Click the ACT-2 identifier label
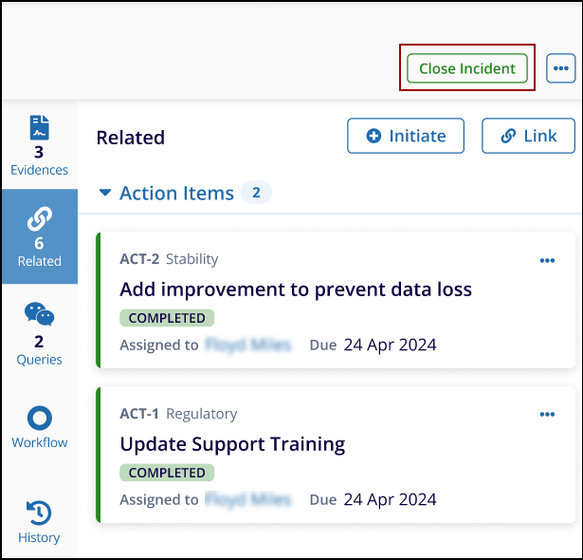Screen dimensions: 583x560 click(x=139, y=259)
